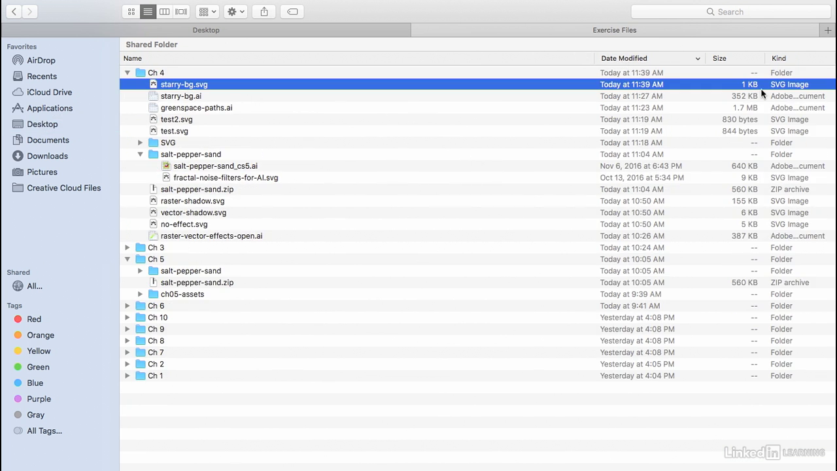
Task: Switch to column view
Action: pyautogui.click(x=165, y=12)
